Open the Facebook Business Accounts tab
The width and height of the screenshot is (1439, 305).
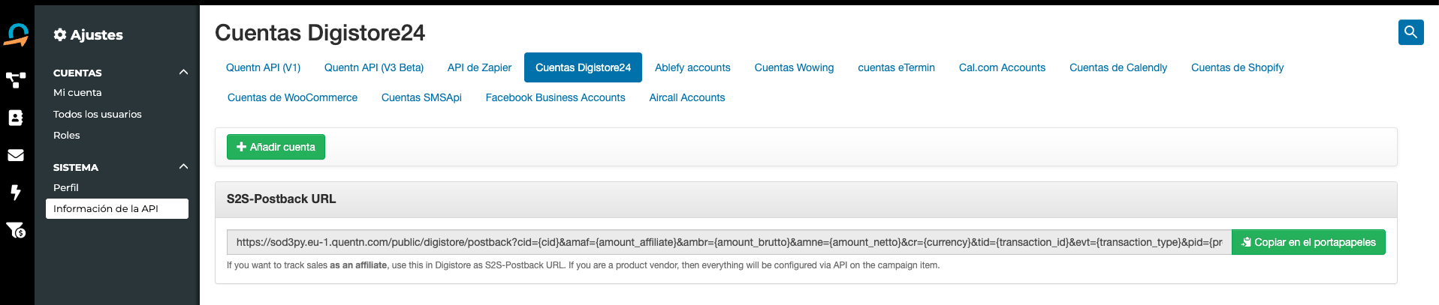555,97
